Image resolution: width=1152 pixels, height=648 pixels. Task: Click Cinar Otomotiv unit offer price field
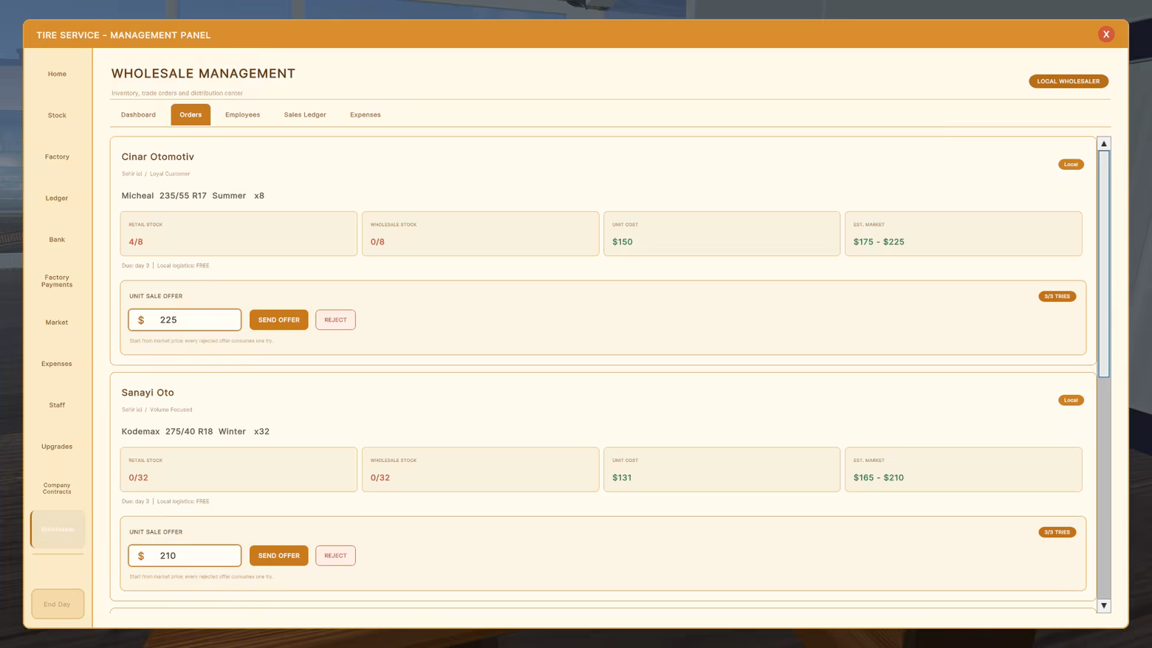click(x=185, y=320)
